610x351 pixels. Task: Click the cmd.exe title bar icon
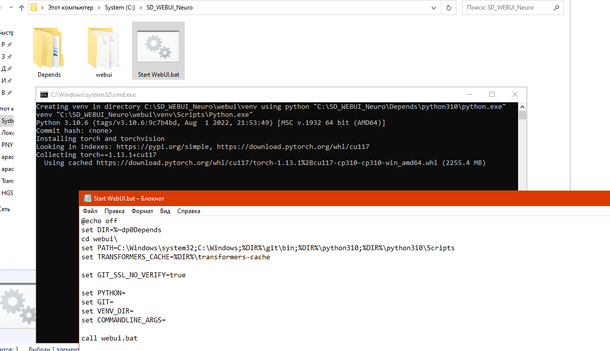pos(44,94)
